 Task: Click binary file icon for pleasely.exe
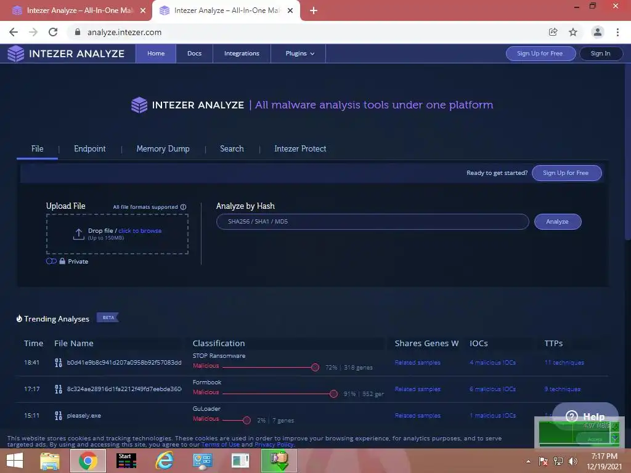[x=59, y=416]
